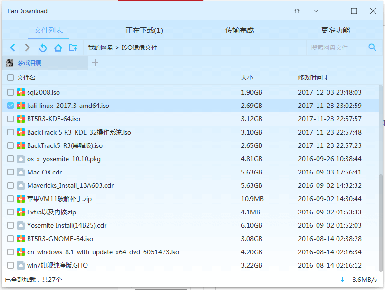Select file name Extra以及内核.zip

click(x=51, y=212)
